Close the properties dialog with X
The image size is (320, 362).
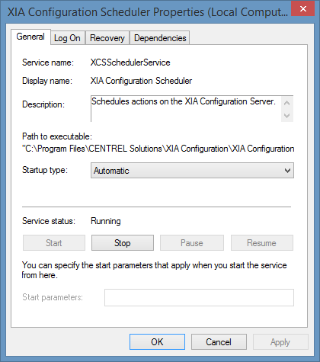click(x=302, y=9)
